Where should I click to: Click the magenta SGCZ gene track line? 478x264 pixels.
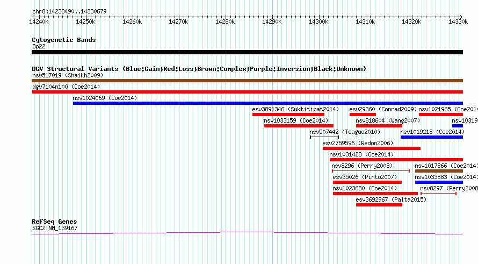tap(247, 233)
